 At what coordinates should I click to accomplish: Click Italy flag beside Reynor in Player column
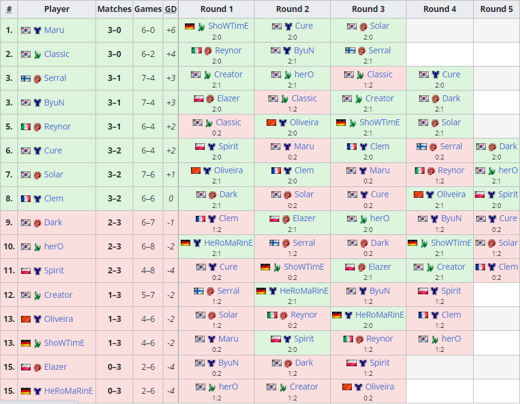tap(26, 126)
